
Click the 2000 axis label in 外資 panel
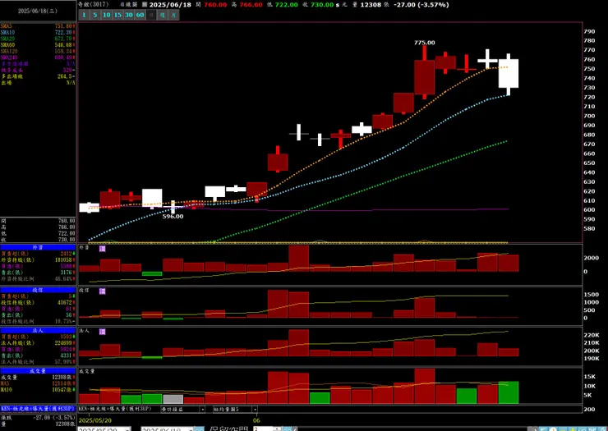coord(592,258)
